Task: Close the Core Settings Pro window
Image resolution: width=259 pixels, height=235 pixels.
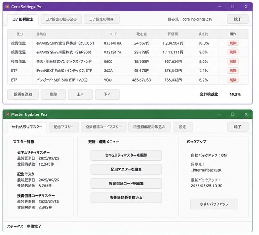Action: (246, 7)
